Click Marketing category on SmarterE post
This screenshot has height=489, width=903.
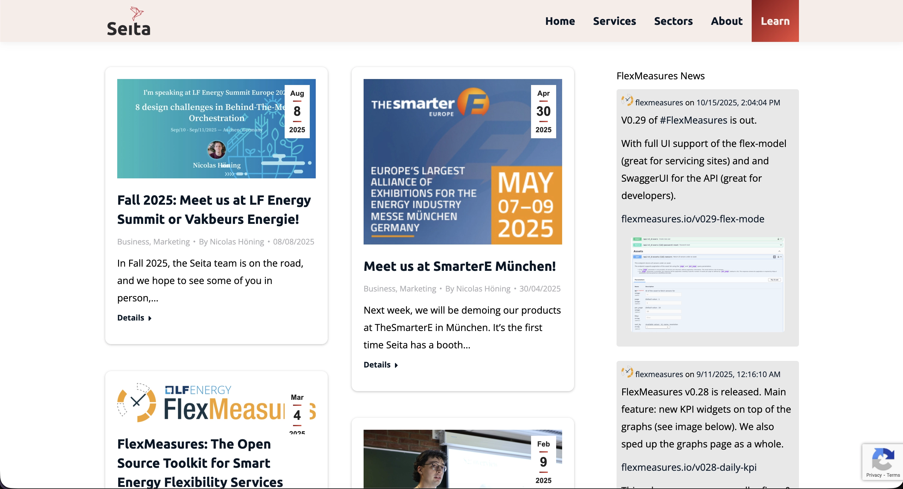[x=418, y=289]
